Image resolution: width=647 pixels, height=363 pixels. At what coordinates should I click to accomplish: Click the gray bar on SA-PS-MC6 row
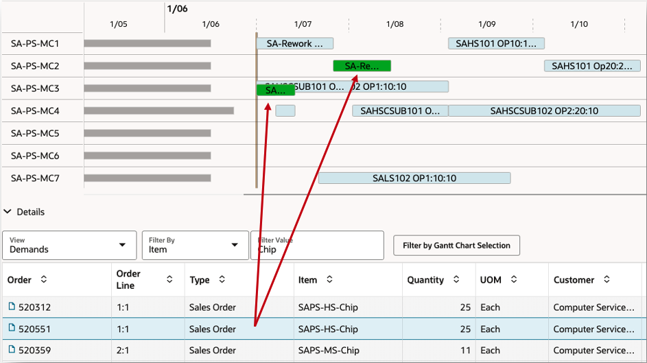148,156
